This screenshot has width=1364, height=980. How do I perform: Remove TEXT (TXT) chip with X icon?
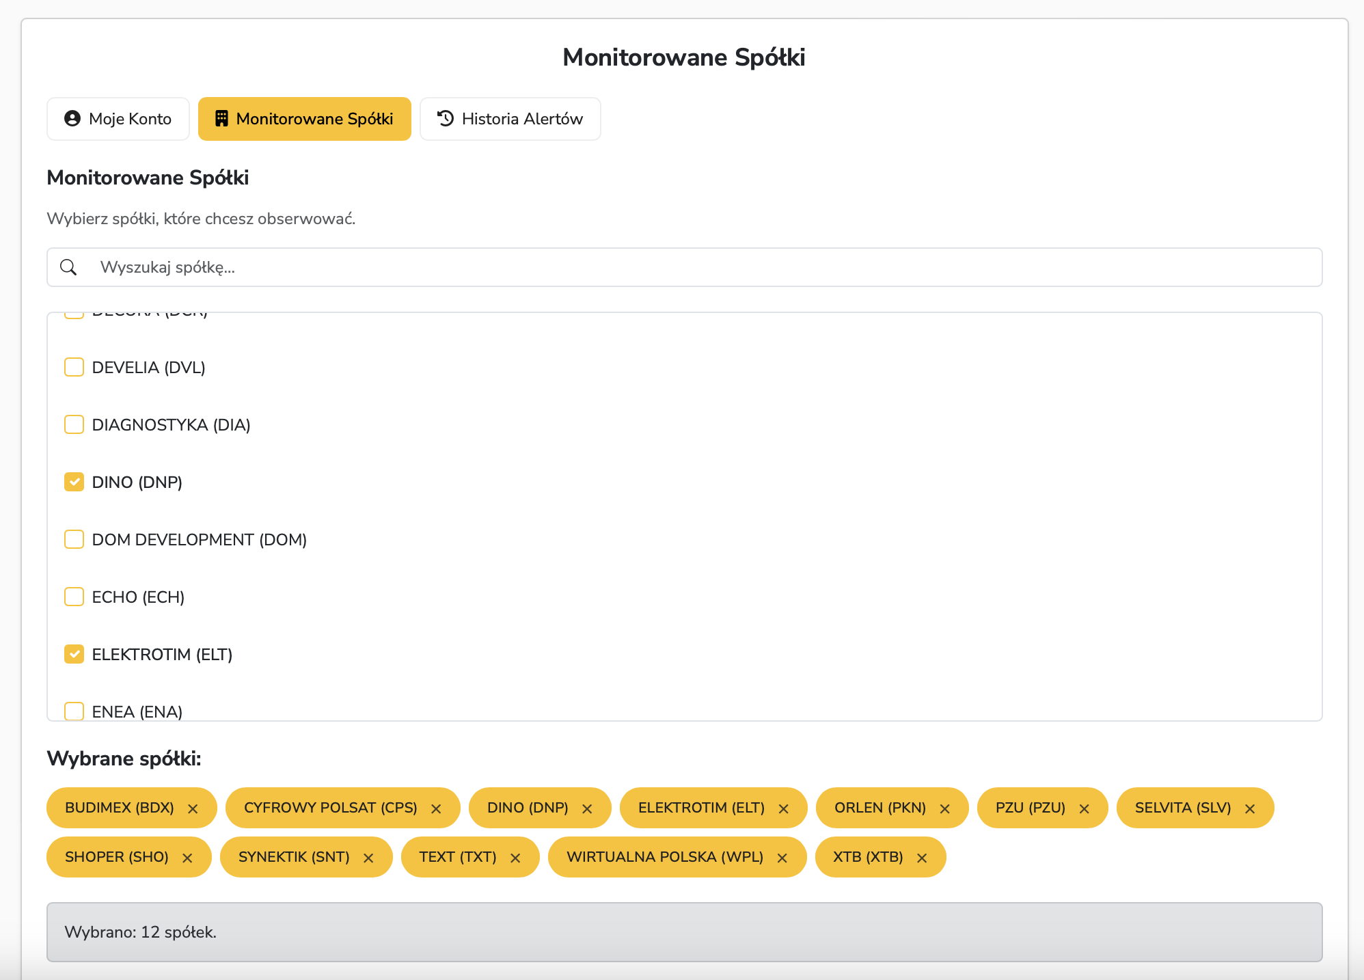click(515, 858)
